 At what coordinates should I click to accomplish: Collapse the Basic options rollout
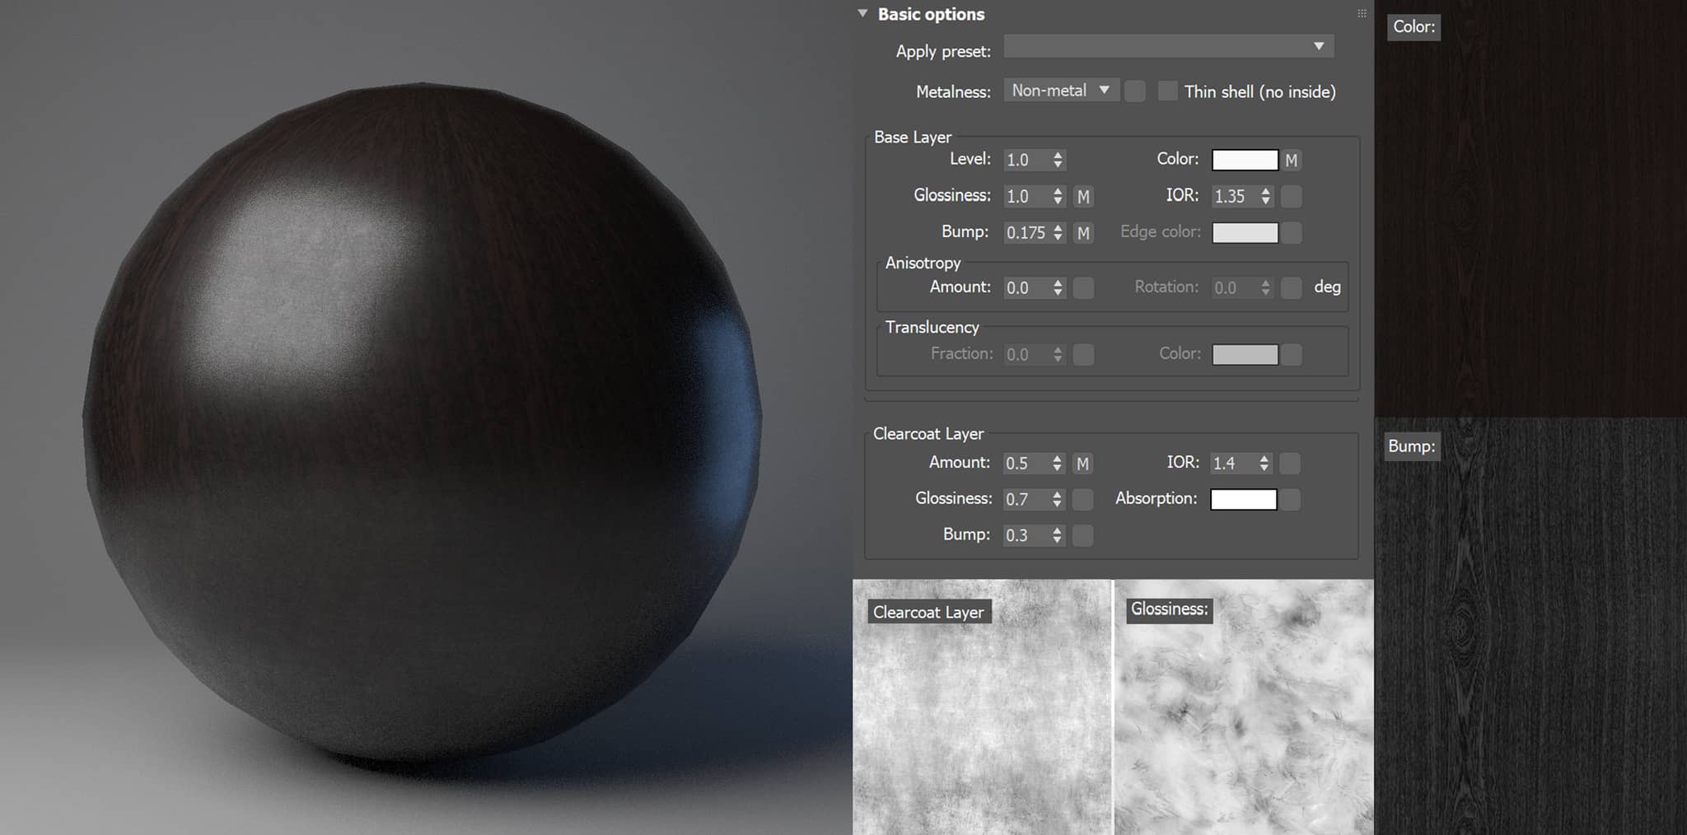pyautogui.click(x=862, y=14)
